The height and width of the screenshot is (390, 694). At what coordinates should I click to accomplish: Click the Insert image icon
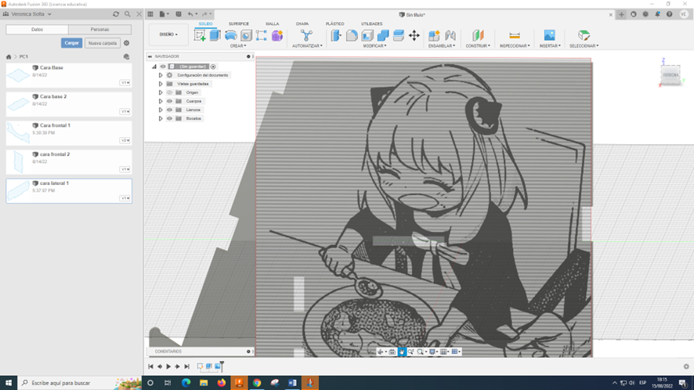(549, 35)
